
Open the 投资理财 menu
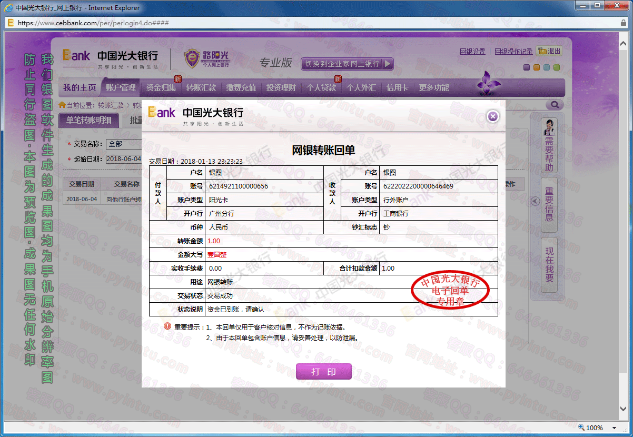point(281,87)
